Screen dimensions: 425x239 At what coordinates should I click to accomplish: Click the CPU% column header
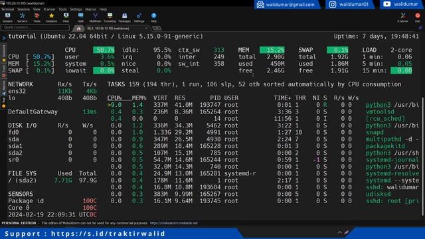(114, 98)
